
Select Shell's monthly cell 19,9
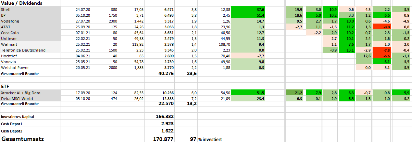pyautogui.click(x=295, y=10)
